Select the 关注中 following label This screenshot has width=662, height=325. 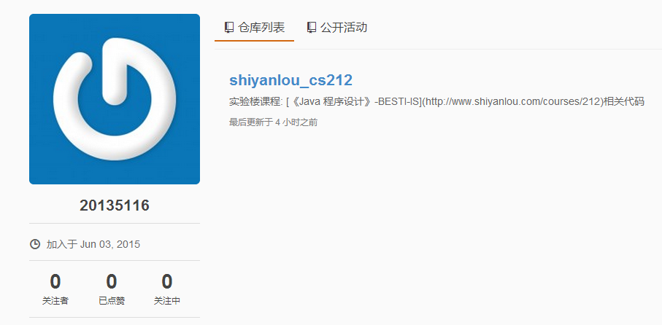167,301
